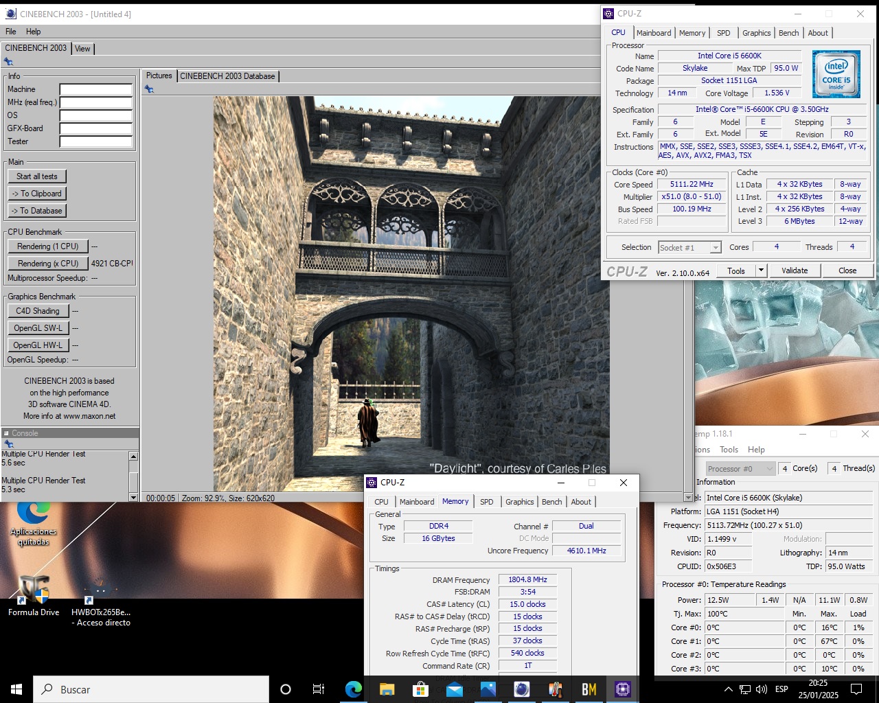Click the MHz (real freq.) input field

point(95,102)
